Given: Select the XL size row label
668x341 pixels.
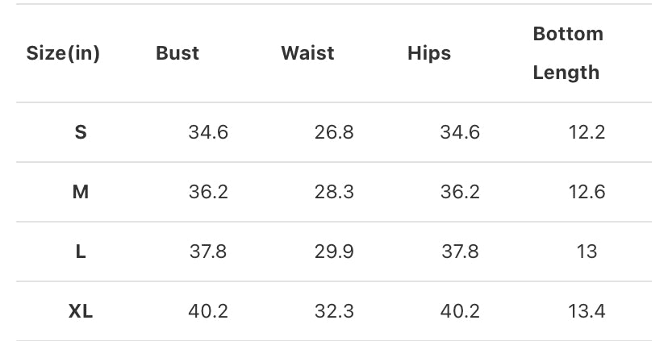Looking at the screenshot, I should pos(81,311).
